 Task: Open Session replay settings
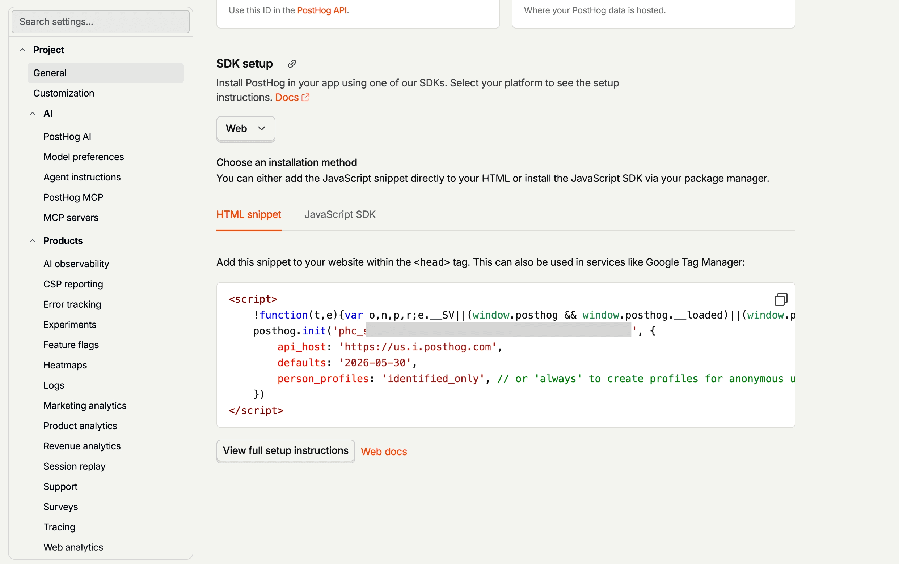[x=110, y=466]
